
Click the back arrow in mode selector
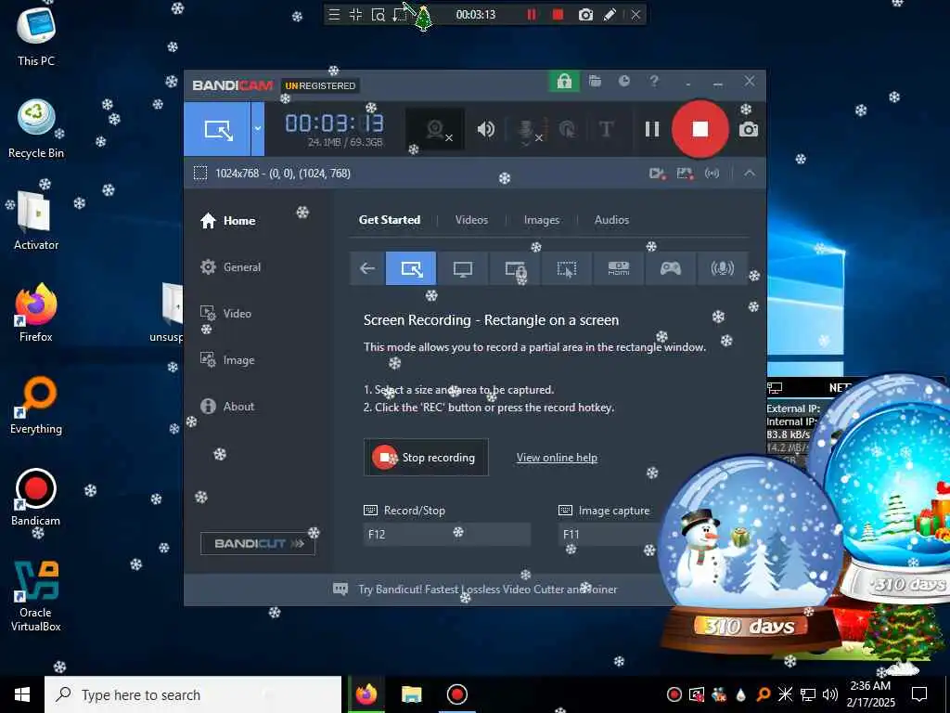pos(367,268)
